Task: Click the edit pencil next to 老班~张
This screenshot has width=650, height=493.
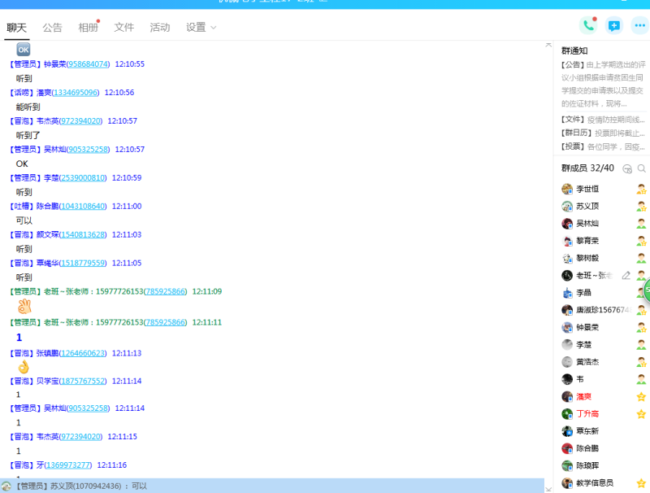Action: (626, 276)
